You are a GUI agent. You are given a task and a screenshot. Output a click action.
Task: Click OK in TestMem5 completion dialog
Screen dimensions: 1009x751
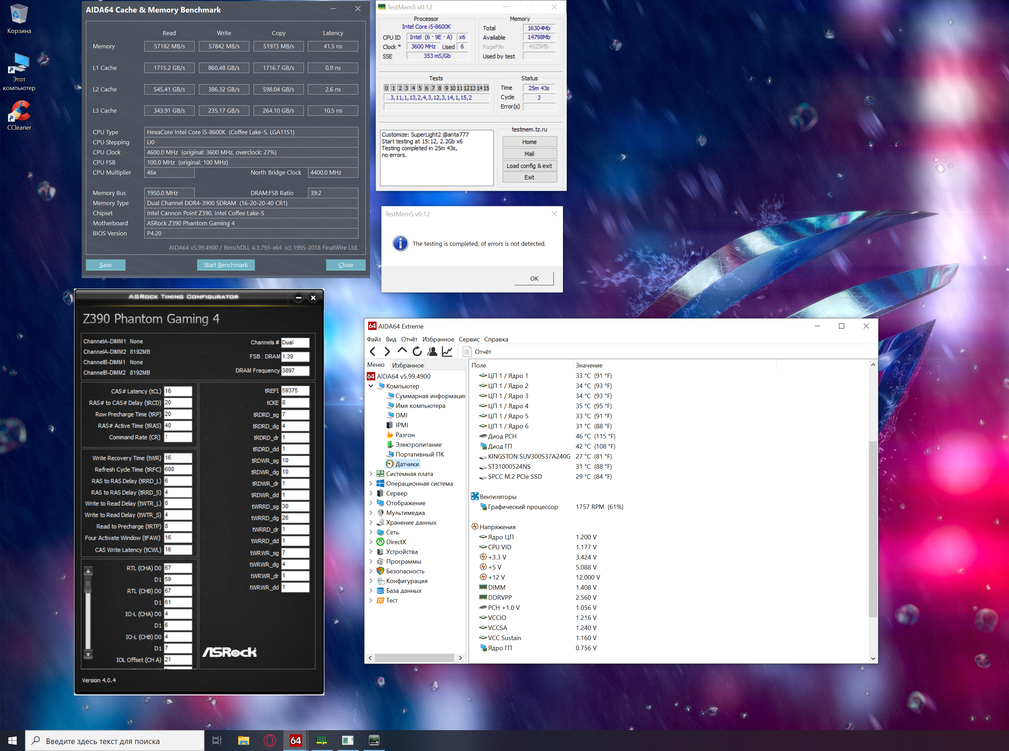(534, 278)
